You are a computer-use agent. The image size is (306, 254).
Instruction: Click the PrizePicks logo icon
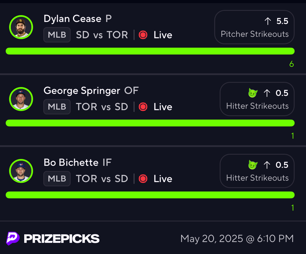click(13, 238)
